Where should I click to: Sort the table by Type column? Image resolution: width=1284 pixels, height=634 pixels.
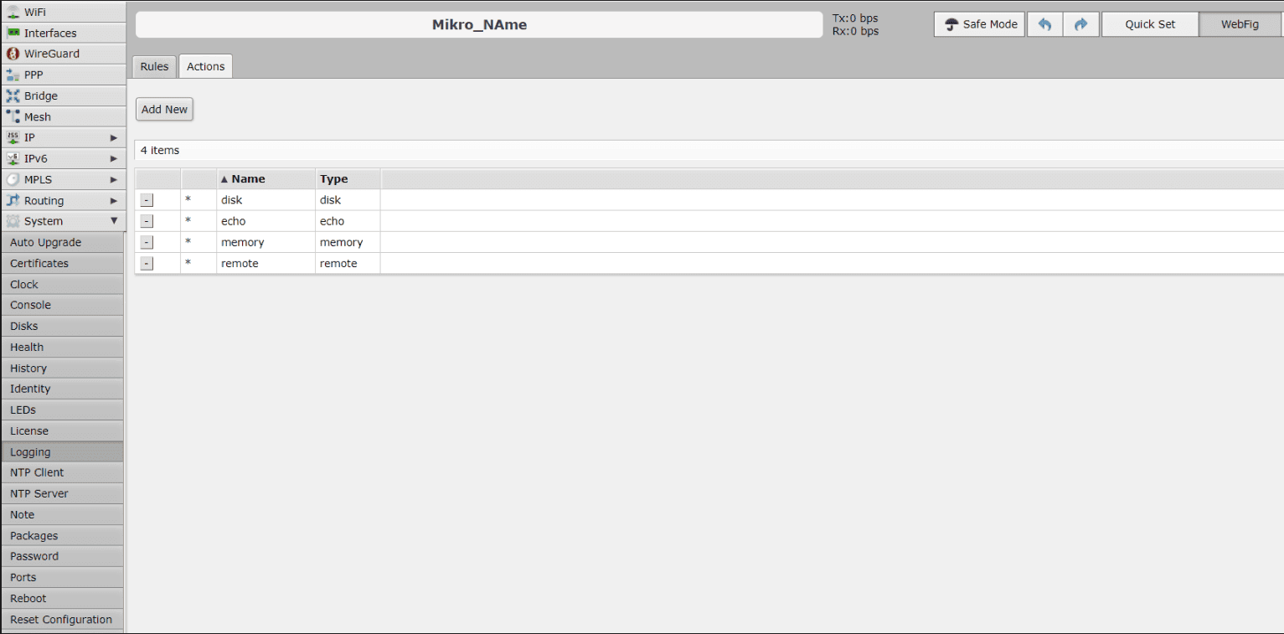coord(348,179)
